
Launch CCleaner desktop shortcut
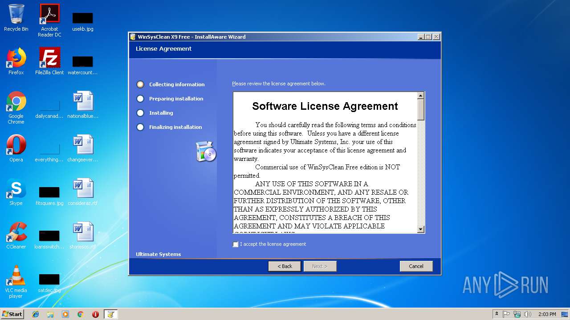16,236
